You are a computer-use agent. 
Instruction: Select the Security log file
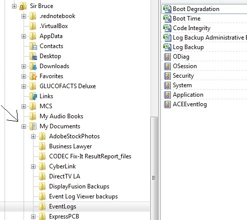(183, 76)
